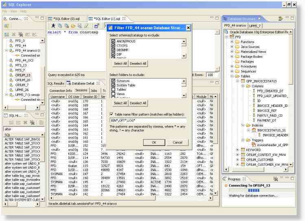Expand the Procedures node
This screenshot has width=305, height=221.
point(232,66)
